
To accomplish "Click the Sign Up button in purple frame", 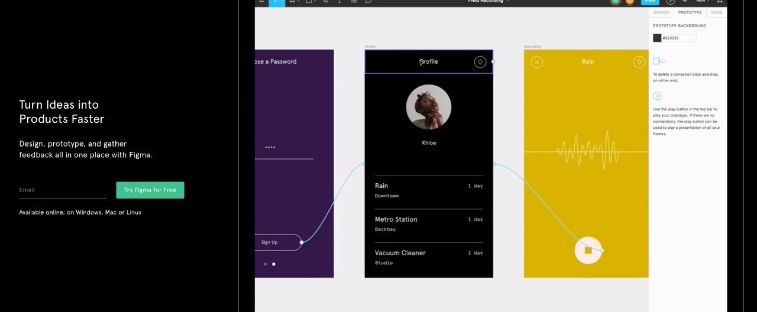I will (278, 242).
